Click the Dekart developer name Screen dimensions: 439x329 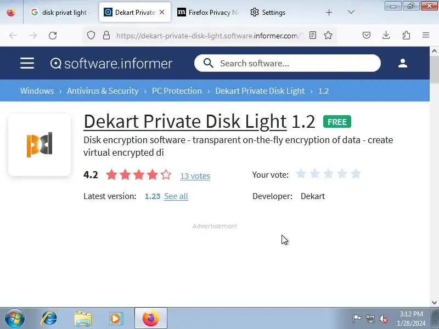313,196
